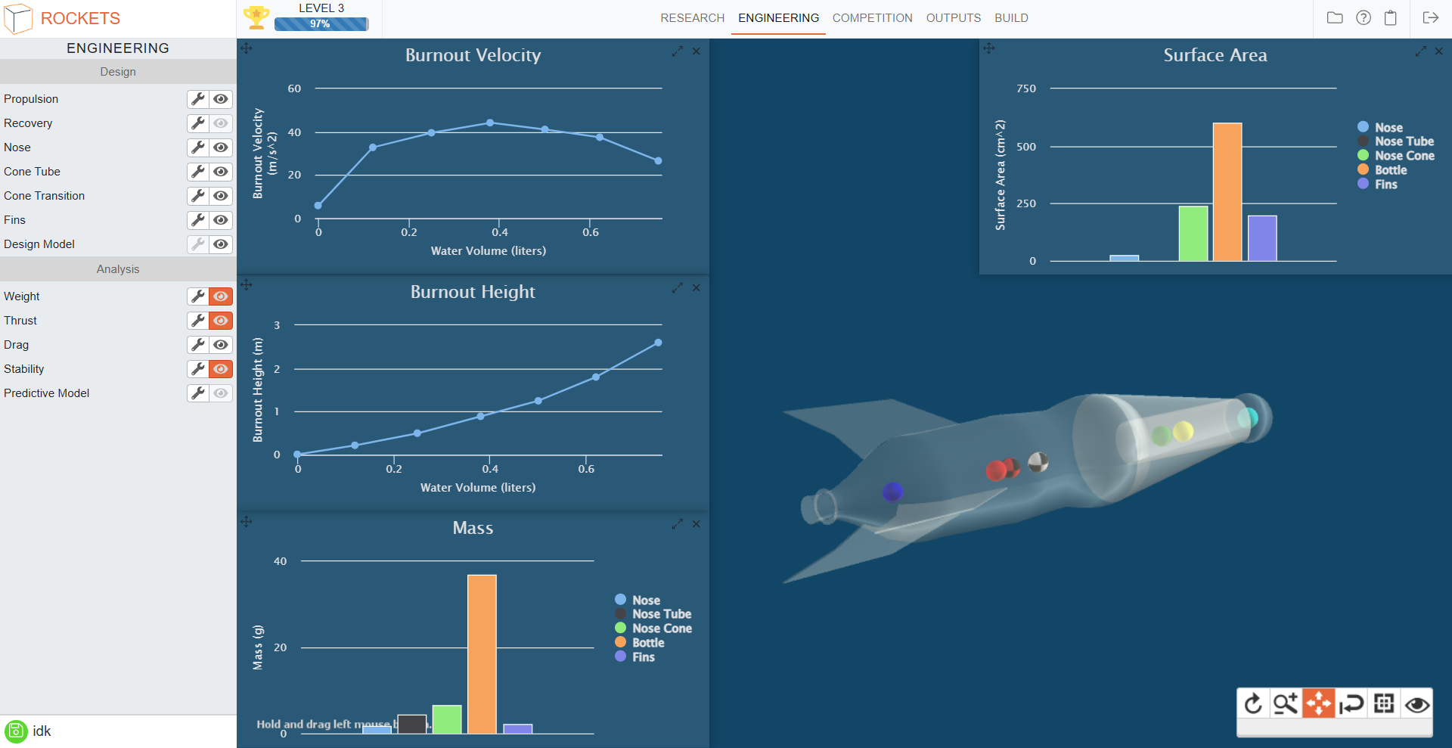This screenshot has width=1452, height=748.
Task: Open the folder icon in header
Action: (x=1335, y=18)
